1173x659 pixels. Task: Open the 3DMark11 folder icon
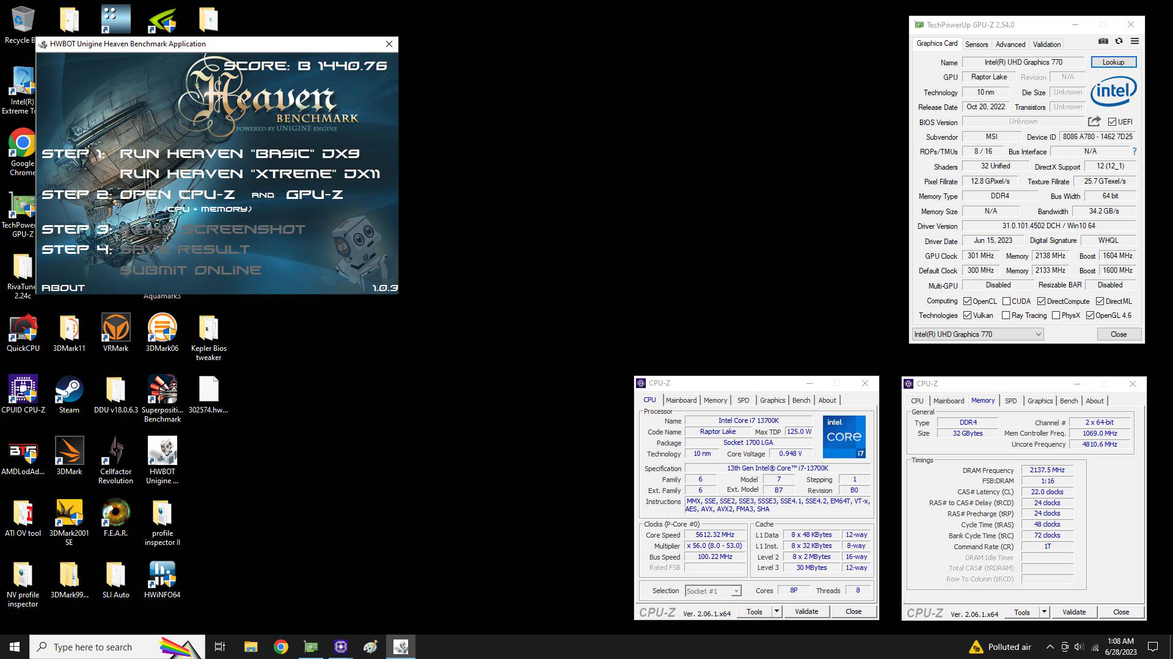pyautogui.click(x=69, y=333)
